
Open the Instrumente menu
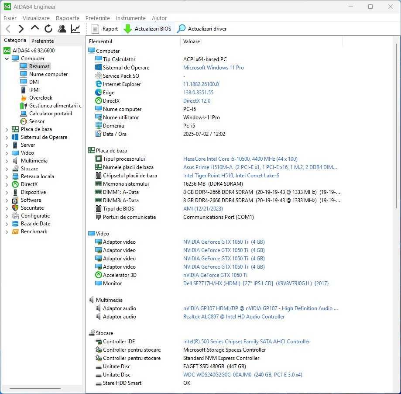pos(130,18)
